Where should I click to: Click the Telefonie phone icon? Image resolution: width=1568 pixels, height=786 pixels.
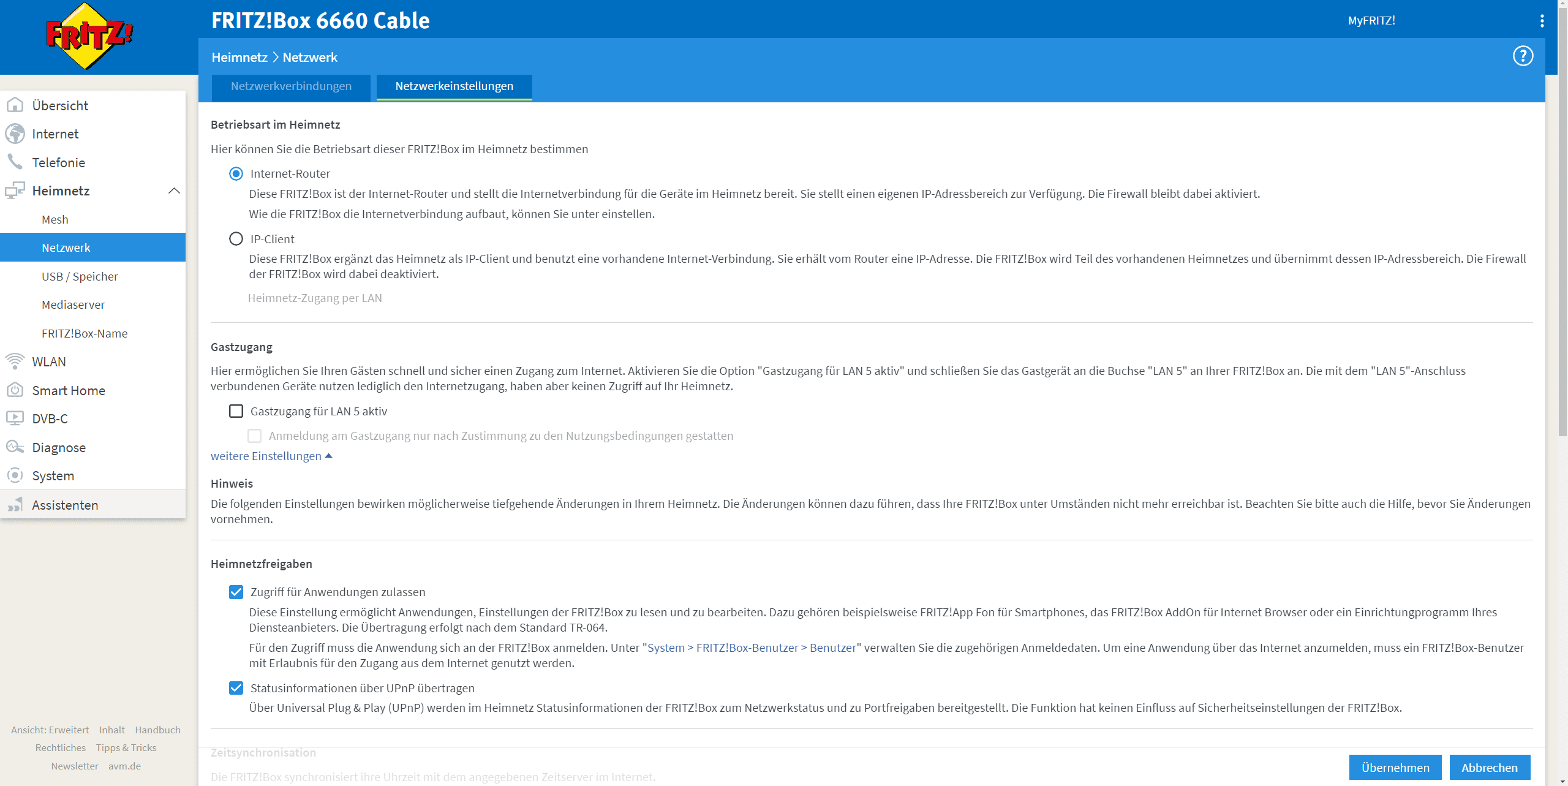coord(15,162)
